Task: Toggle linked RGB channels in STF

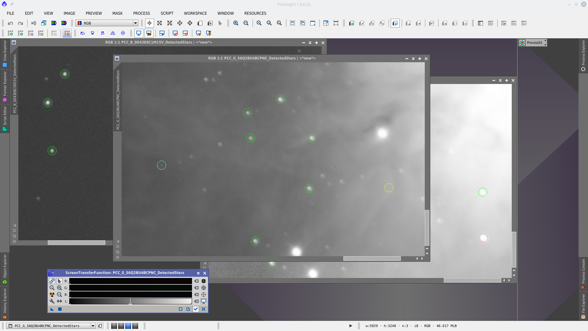Action: click(x=52, y=281)
